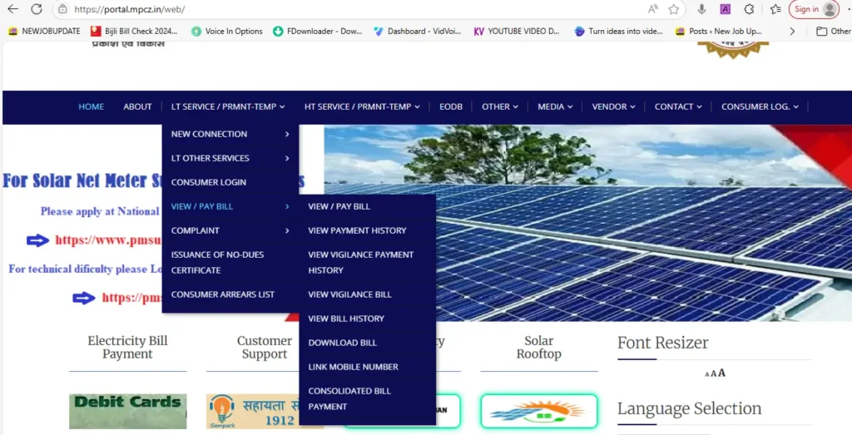The image size is (852, 435).
Task: Open the Extensions puzzle-piece icon
Action: pyautogui.click(x=750, y=9)
